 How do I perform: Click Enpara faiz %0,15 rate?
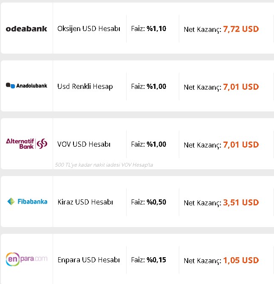click(149, 260)
